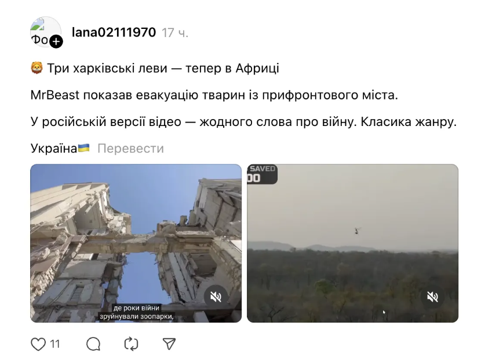The height and width of the screenshot is (352, 485).
Task: Like the post with heart icon
Action: [38, 344]
